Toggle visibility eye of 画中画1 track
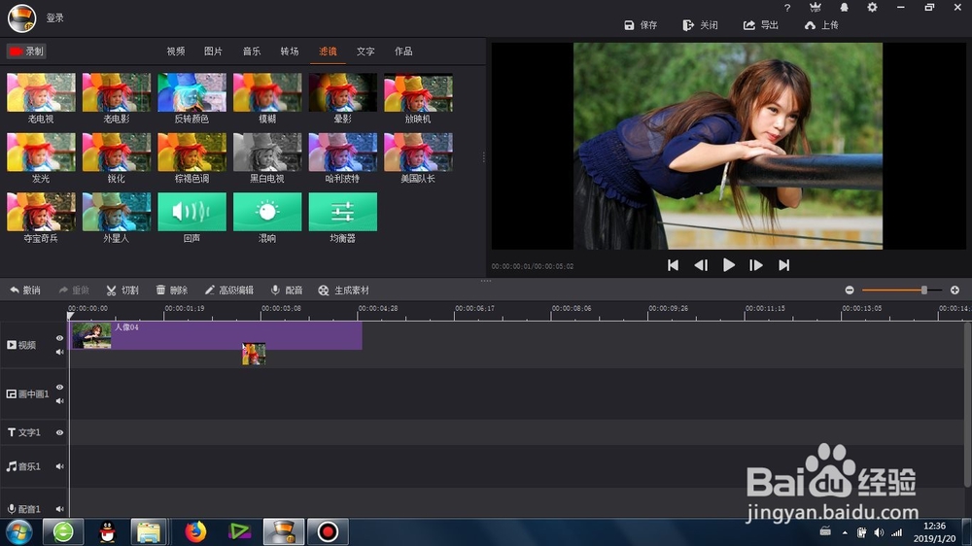972x546 pixels. coord(59,387)
